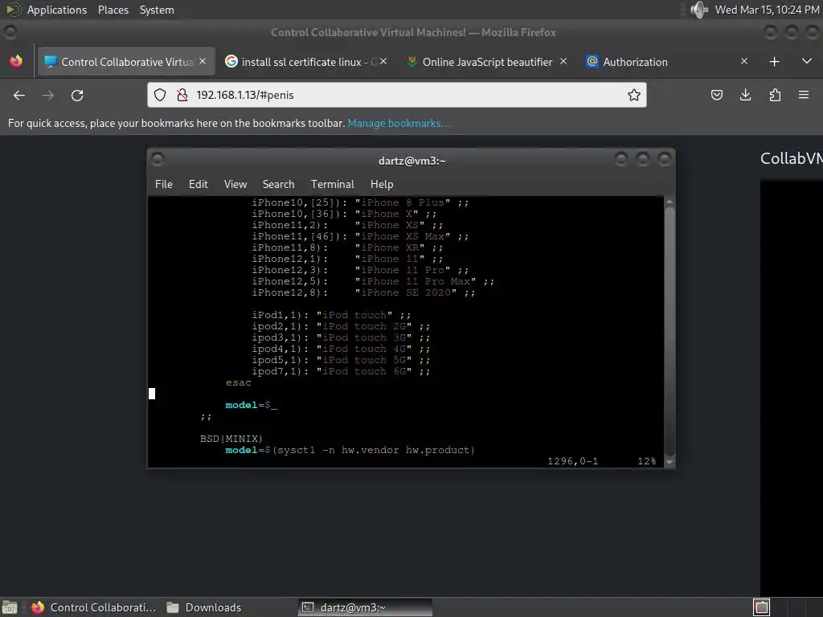The height and width of the screenshot is (617, 823).
Task: Click the terminal vertical scrollbar thumb
Action: (x=669, y=330)
